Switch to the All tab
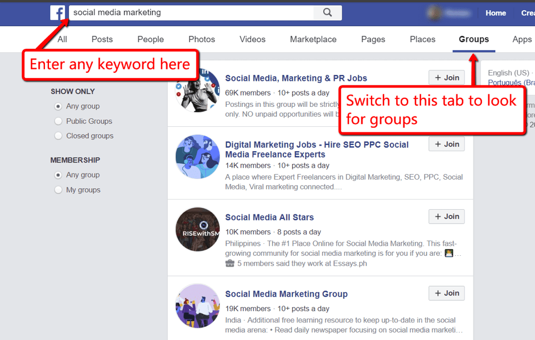Screen dimensions: 535x340 62,39
